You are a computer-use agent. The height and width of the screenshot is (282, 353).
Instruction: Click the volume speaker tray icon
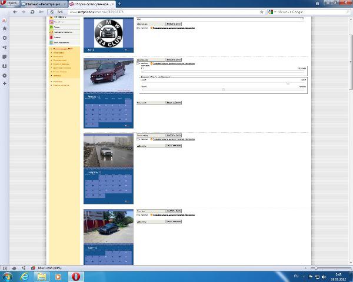[324, 277]
